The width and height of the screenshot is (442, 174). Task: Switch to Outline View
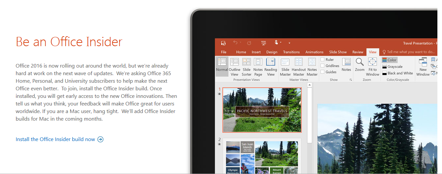[235, 67]
